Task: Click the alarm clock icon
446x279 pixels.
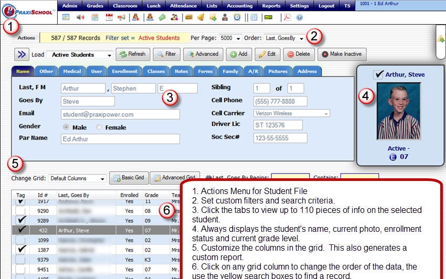Action: [x=237, y=17]
